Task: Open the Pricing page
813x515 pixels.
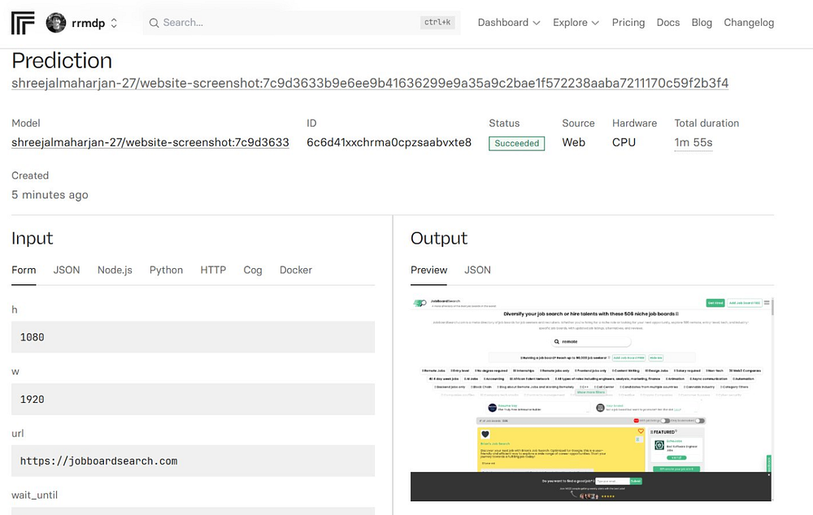Action: click(x=628, y=23)
